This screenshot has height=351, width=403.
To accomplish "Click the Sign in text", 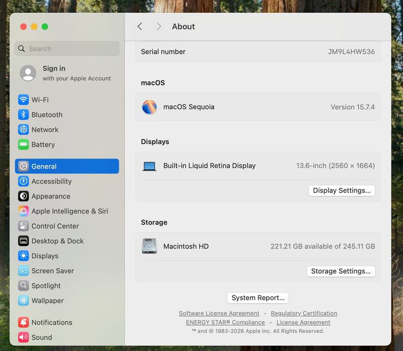I will 54,69.
